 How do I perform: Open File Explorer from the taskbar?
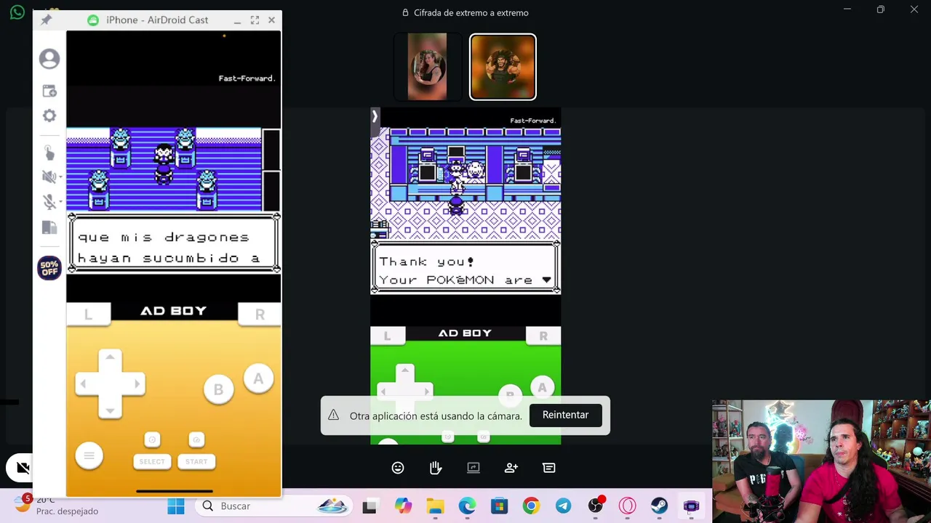coord(435,506)
